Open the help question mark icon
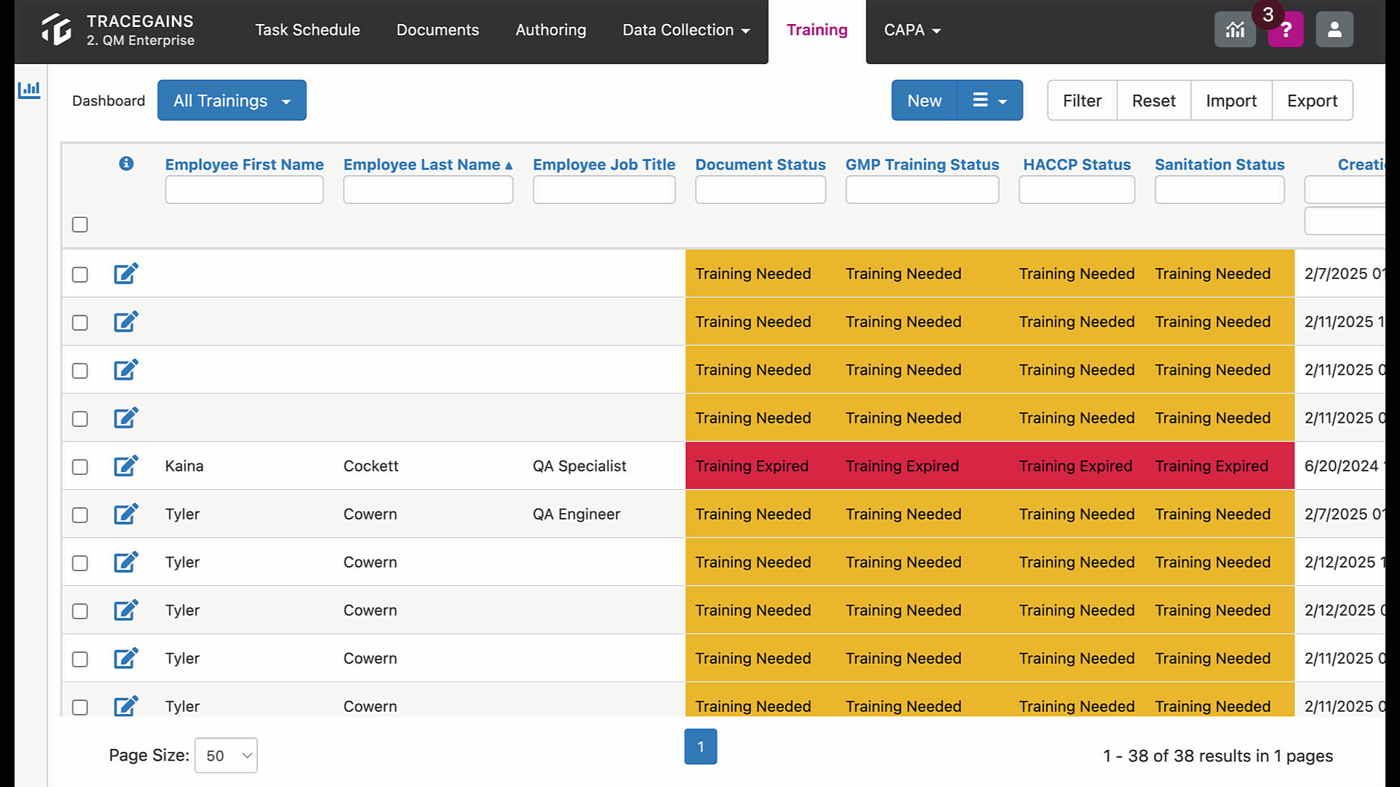 (1286, 30)
